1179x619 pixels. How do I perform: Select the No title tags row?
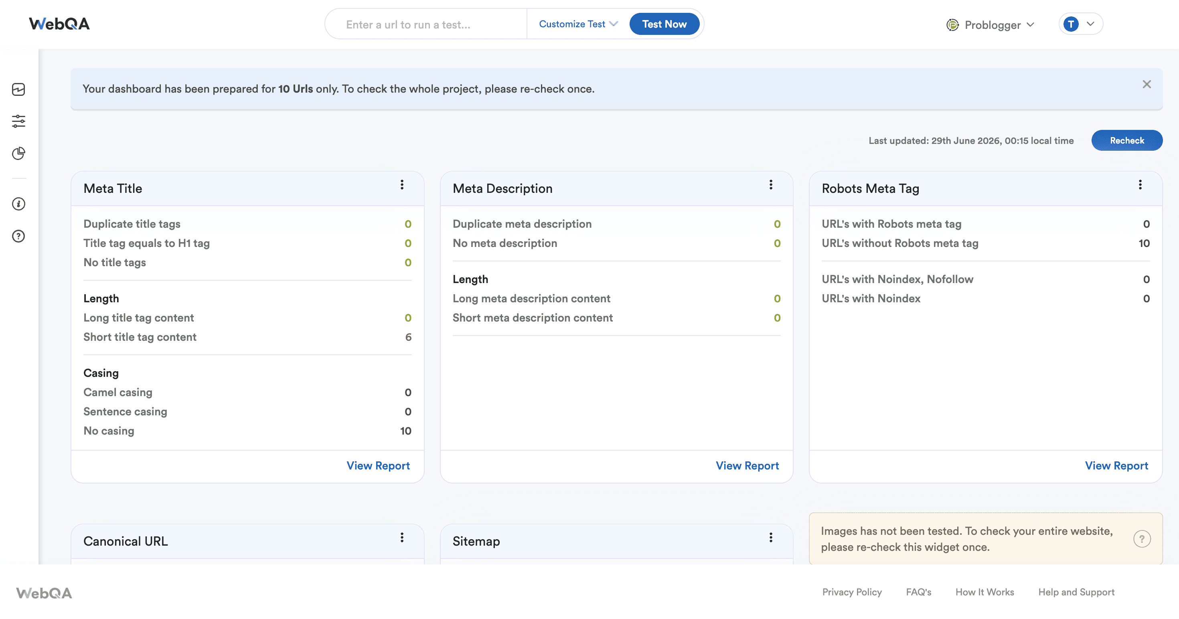pyautogui.click(x=247, y=263)
